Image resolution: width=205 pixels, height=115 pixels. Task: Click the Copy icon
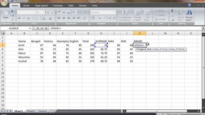tap(12, 15)
